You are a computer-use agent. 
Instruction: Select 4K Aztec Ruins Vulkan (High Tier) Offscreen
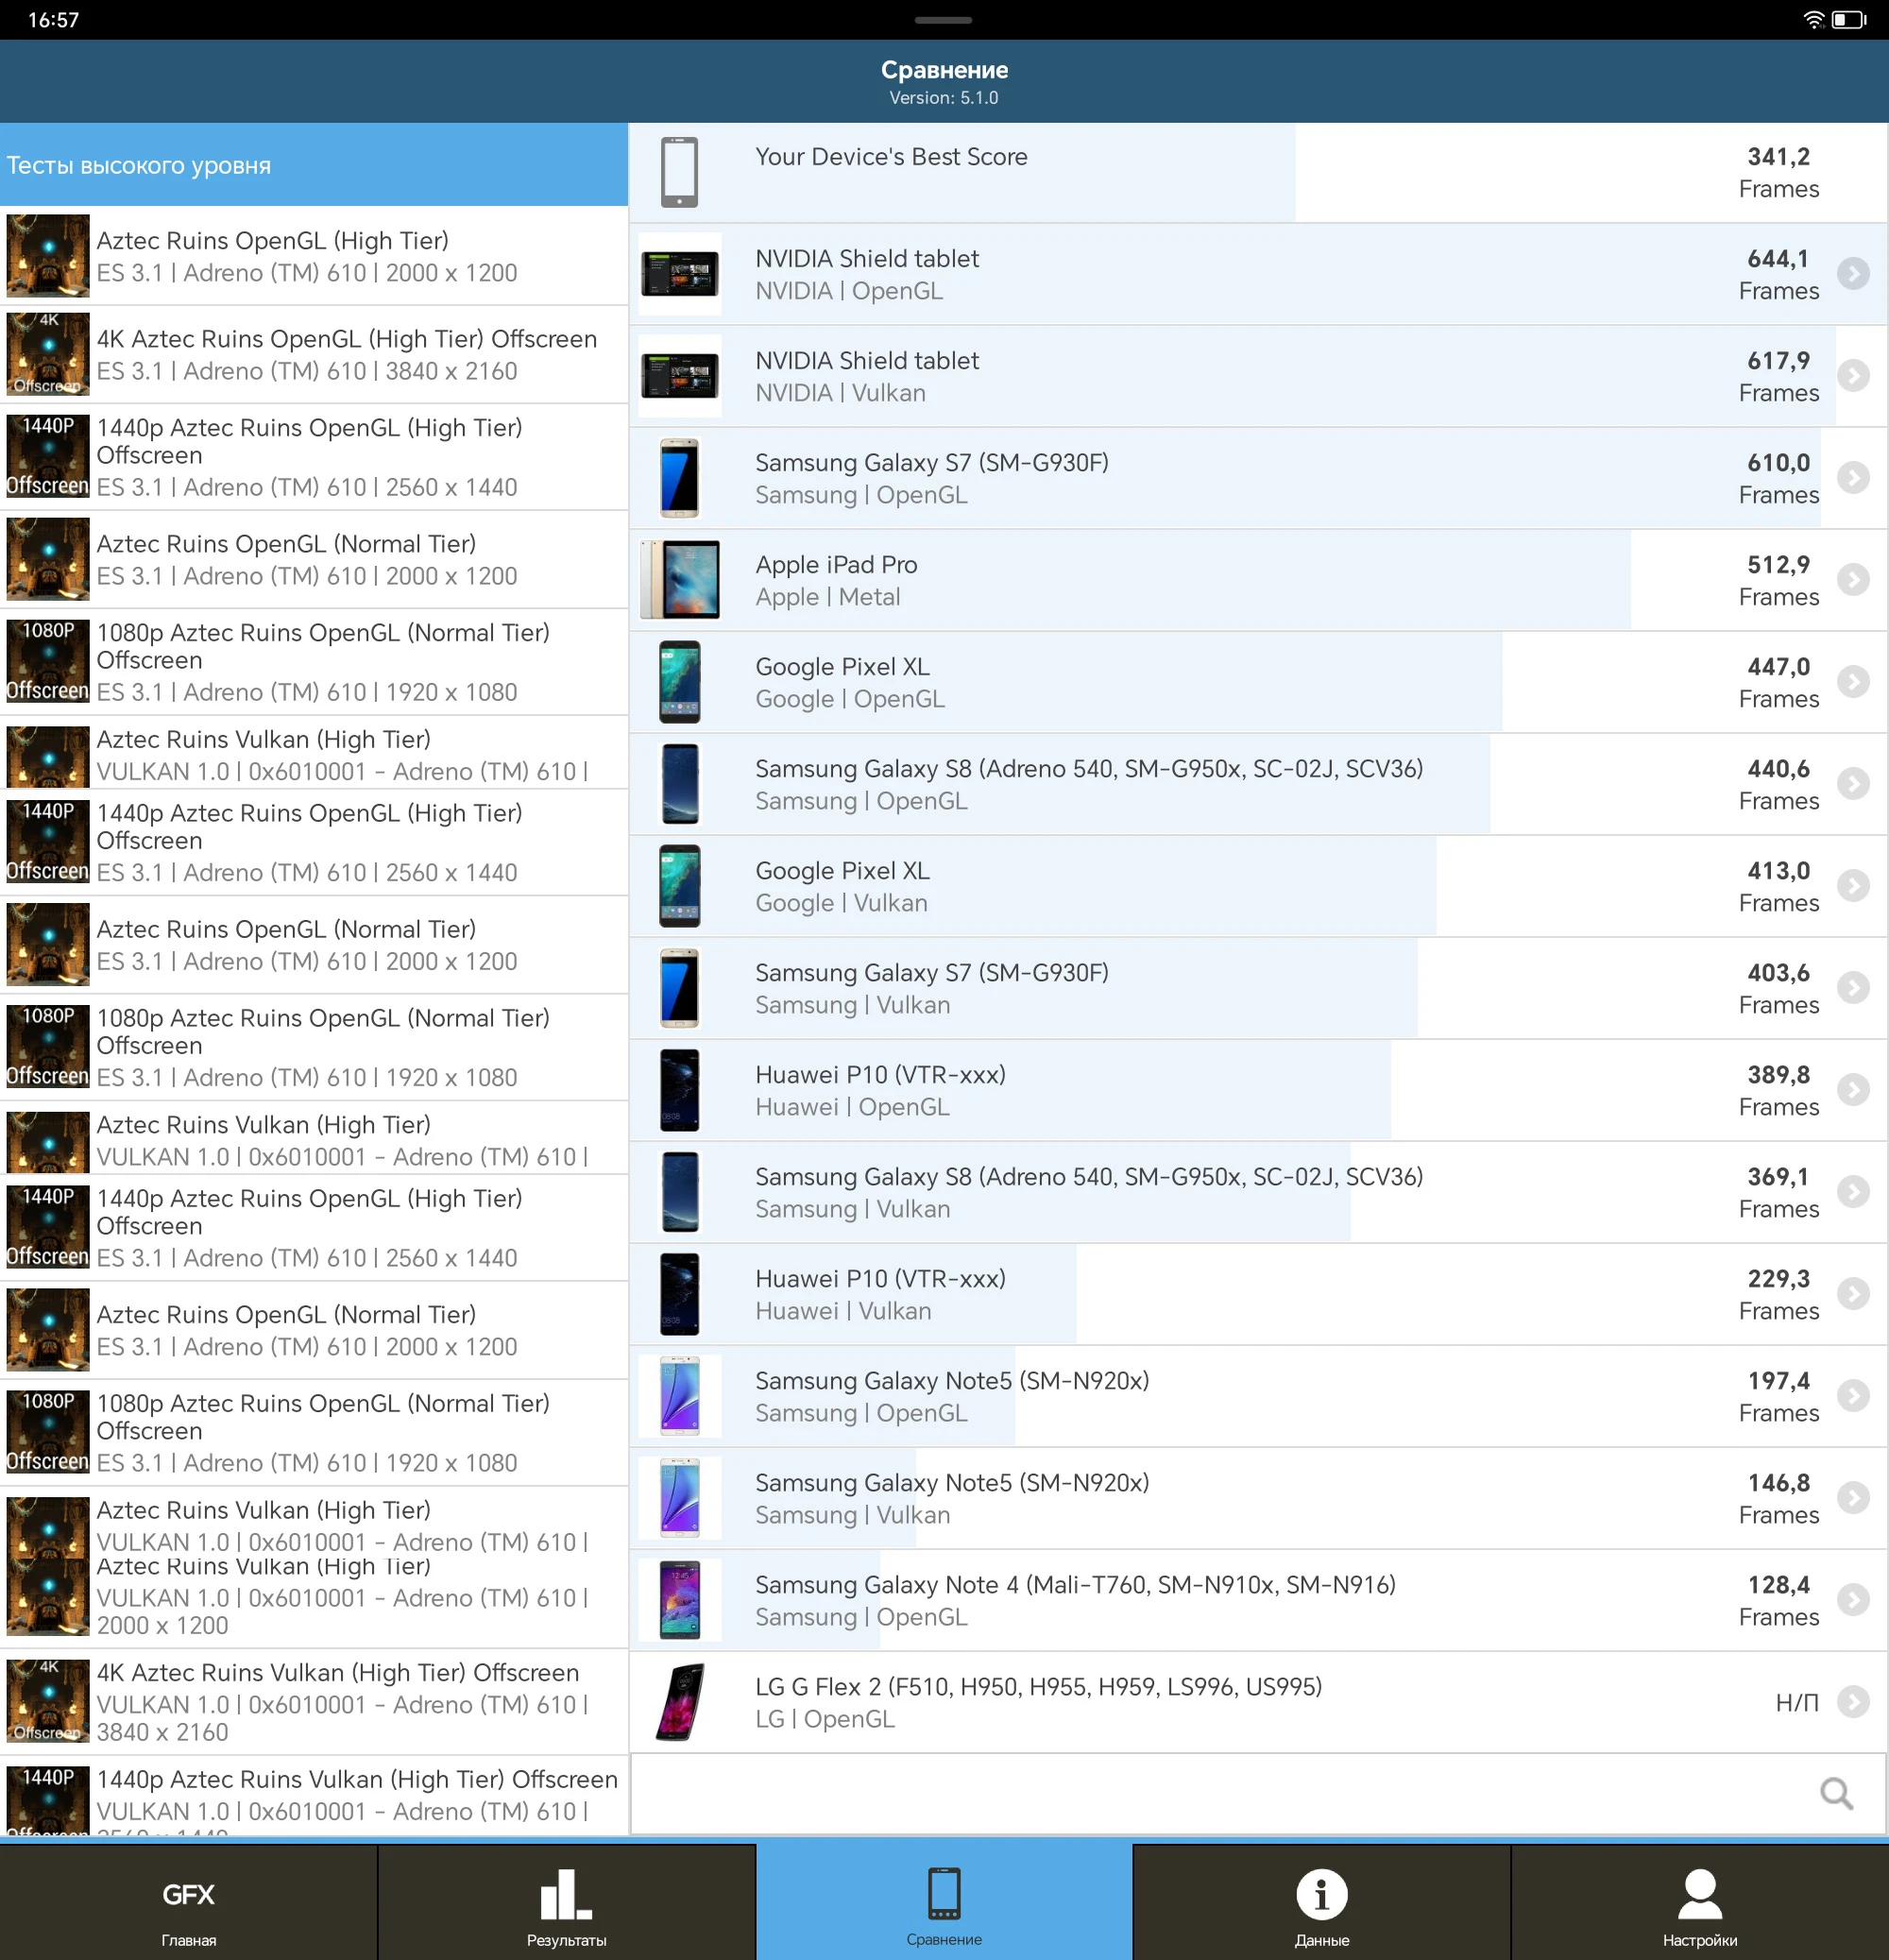point(314,1702)
